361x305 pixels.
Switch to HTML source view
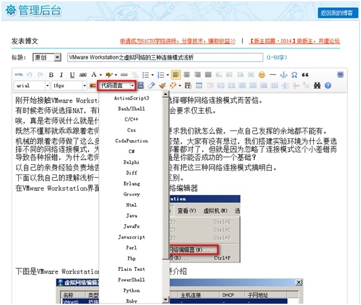19,75
